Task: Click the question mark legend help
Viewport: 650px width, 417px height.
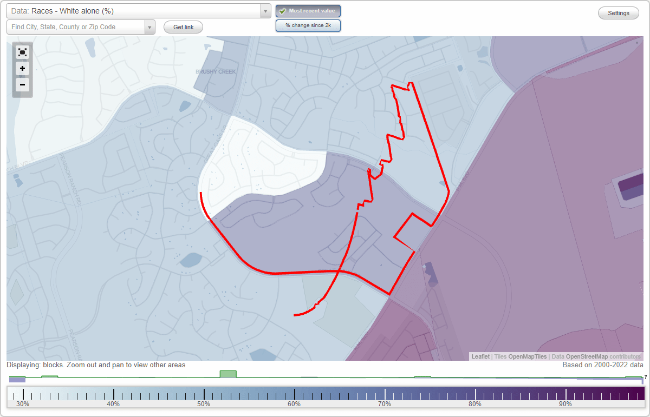Action: point(646,377)
